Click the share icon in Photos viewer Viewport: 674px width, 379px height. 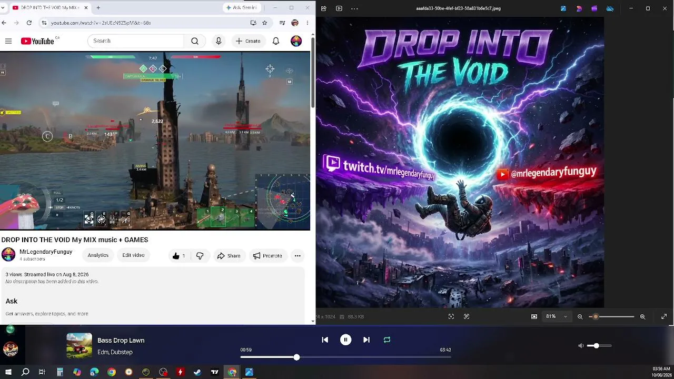[324, 8]
